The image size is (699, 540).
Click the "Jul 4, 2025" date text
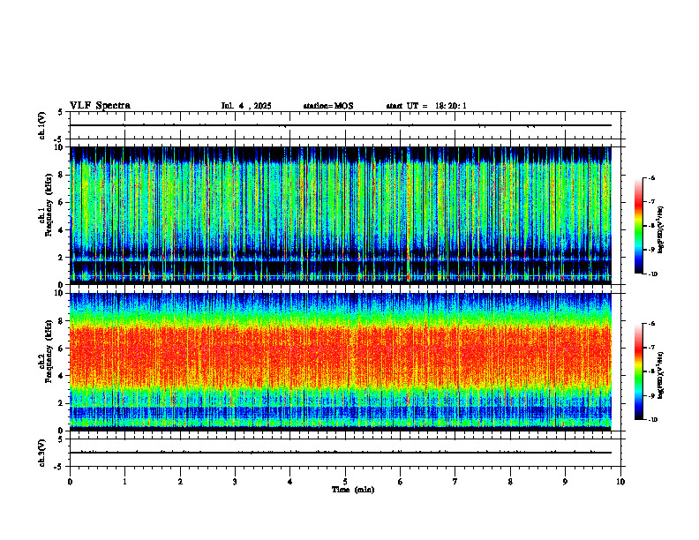[x=246, y=106]
